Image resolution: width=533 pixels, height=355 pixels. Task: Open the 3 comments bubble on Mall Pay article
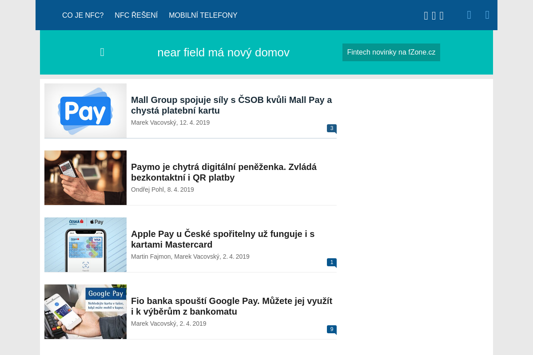(x=331, y=128)
